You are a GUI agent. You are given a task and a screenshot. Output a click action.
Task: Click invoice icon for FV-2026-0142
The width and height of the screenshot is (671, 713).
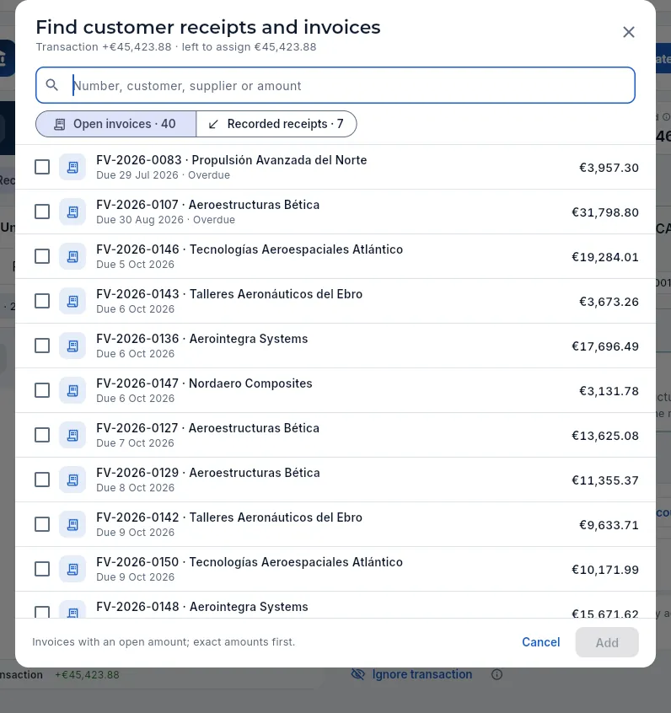(x=72, y=524)
